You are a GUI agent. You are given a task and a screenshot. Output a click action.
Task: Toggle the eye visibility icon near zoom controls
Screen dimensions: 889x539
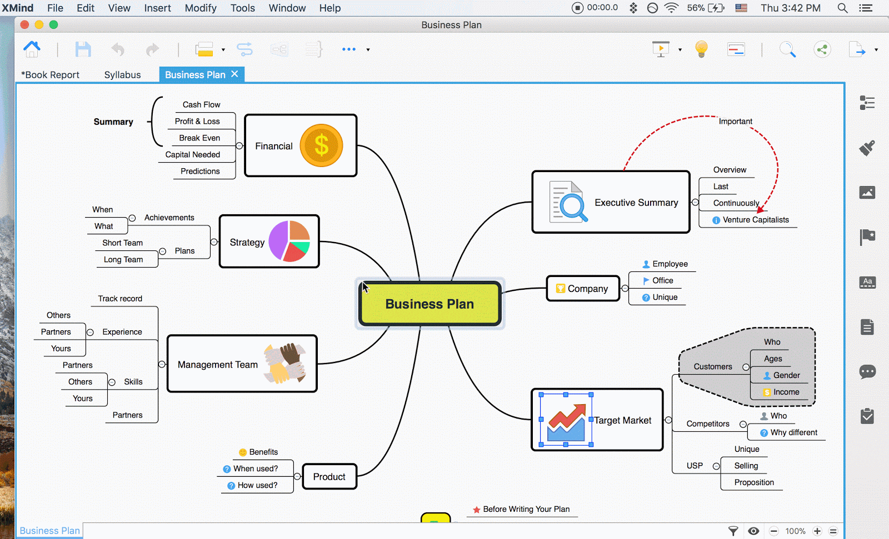pyautogui.click(x=753, y=531)
